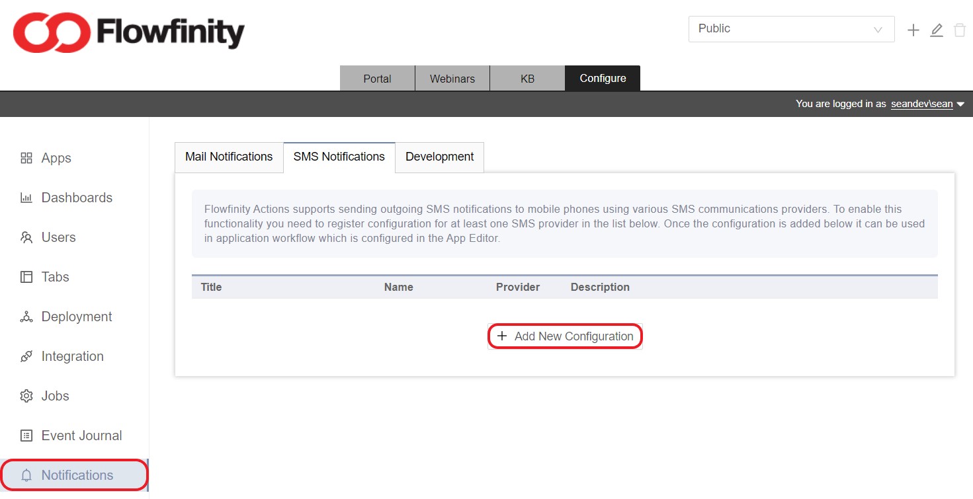The height and width of the screenshot is (499, 973).
Task: Open the seandev\sean account dropdown
Action: [963, 104]
